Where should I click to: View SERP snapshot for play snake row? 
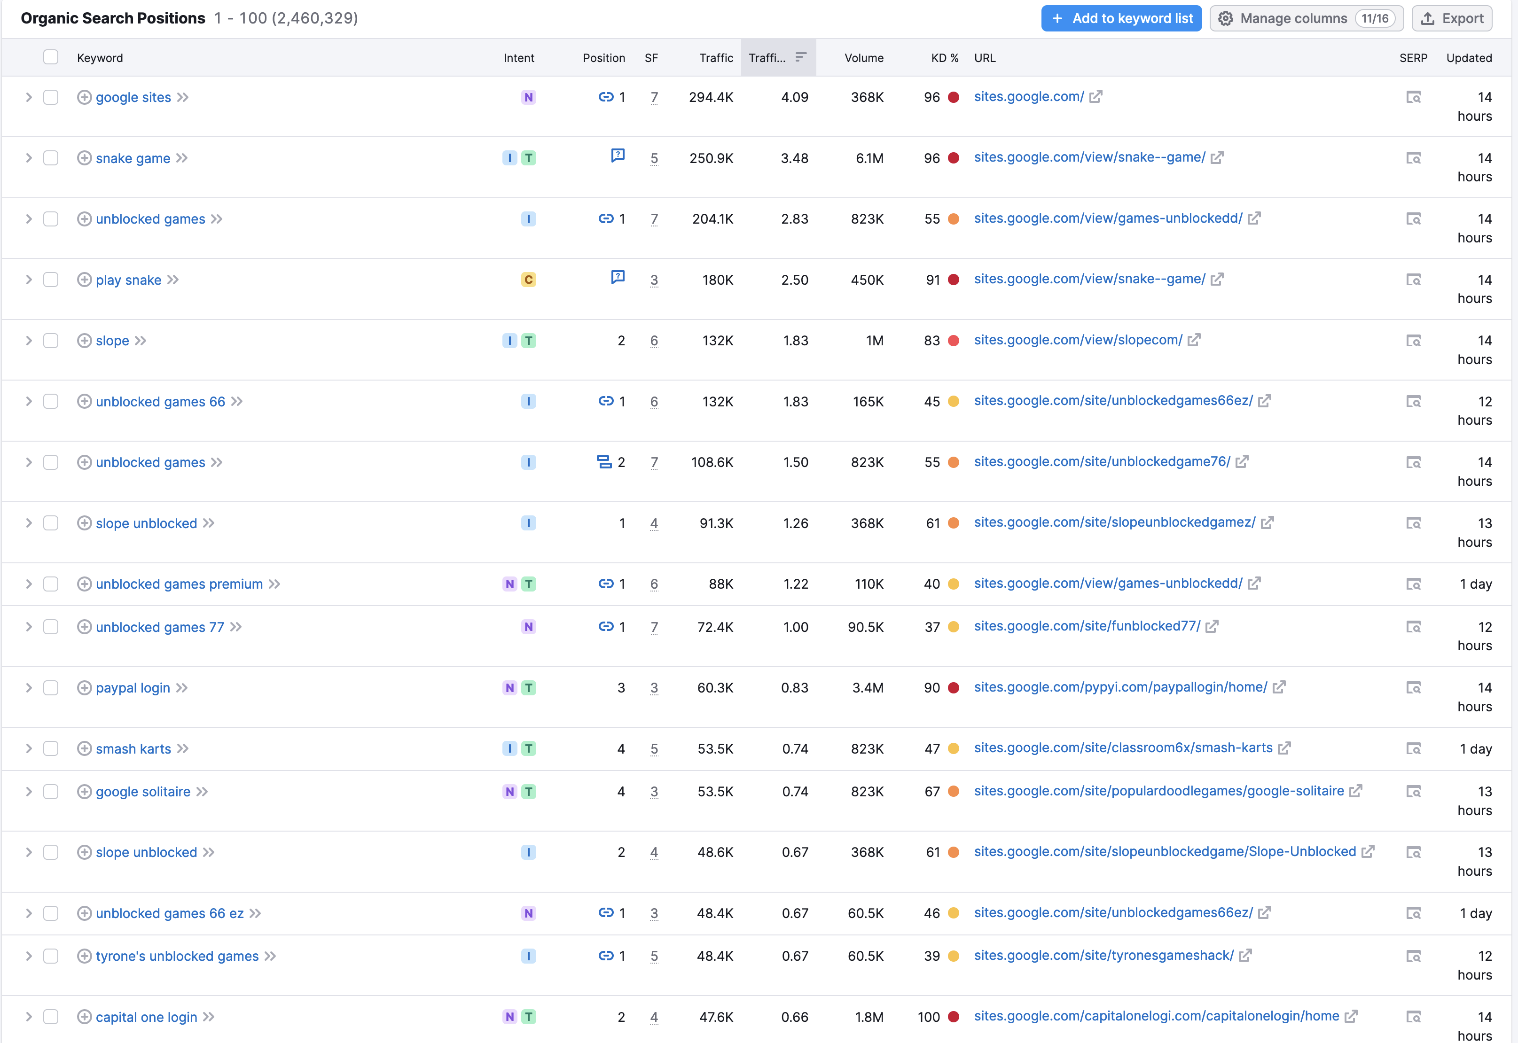(x=1413, y=280)
